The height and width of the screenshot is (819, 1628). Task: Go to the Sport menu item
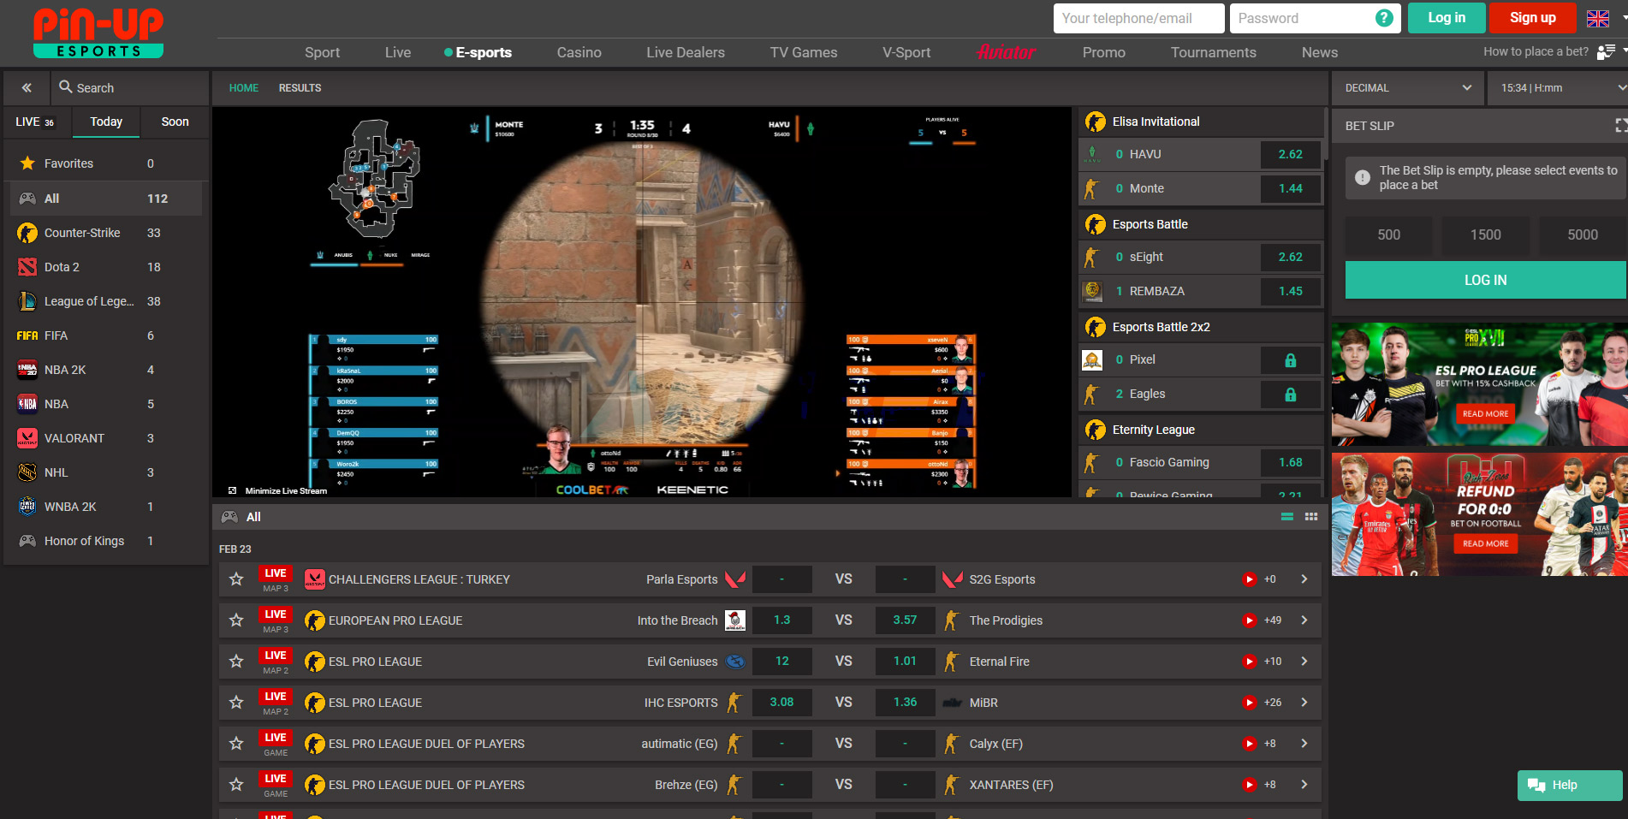tap(322, 52)
